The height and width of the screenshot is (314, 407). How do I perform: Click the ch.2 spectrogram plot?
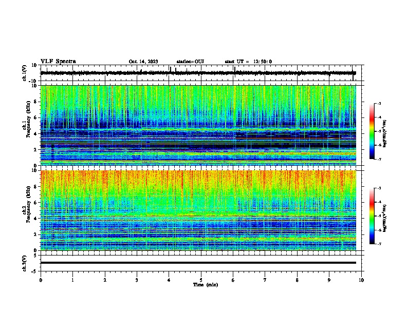tap(198, 210)
